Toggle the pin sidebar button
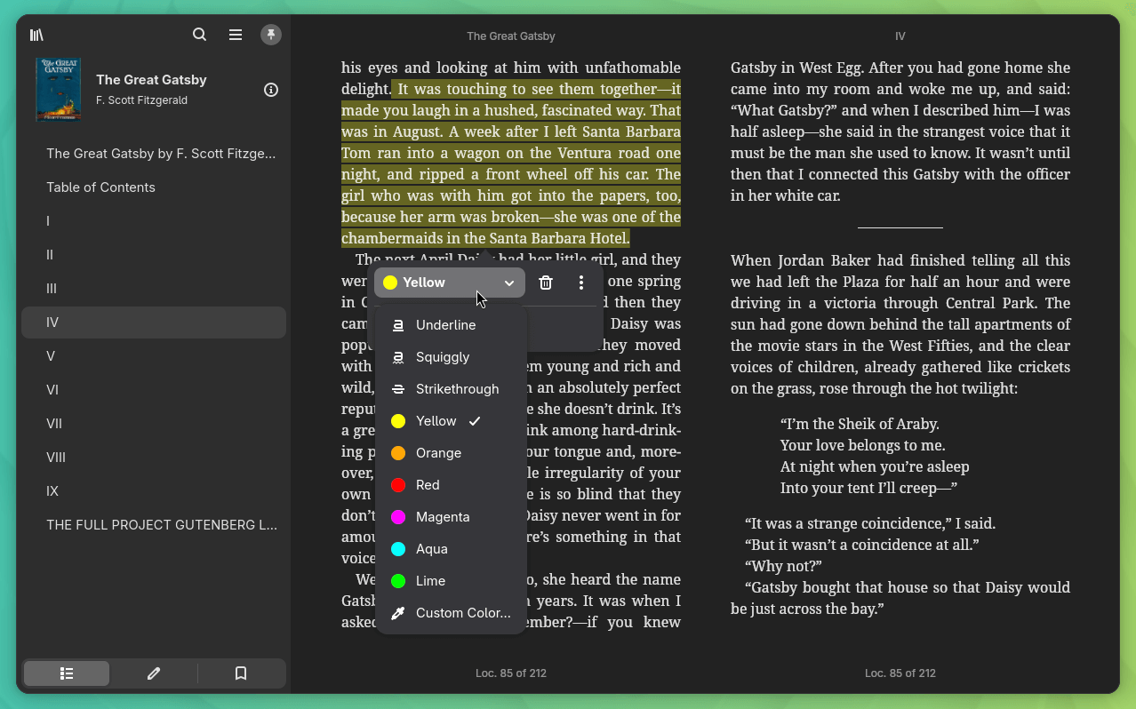1136x709 pixels. pyautogui.click(x=271, y=35)
